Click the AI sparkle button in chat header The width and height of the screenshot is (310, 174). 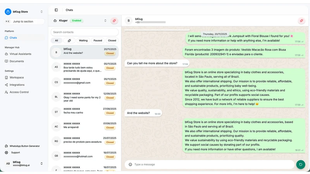point(301,20)
